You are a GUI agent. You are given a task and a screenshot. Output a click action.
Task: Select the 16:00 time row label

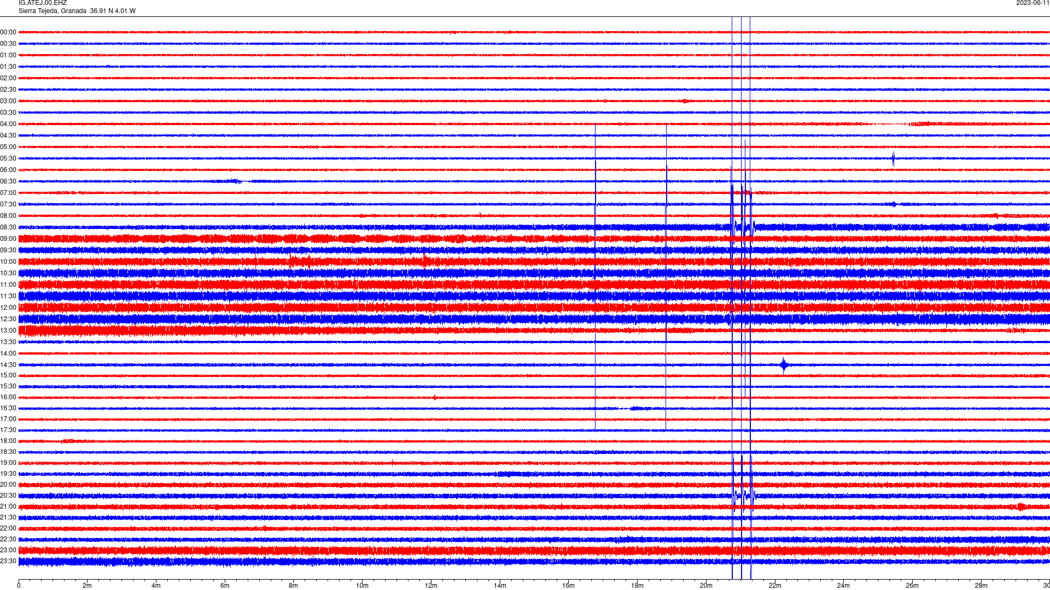(8, 397)
